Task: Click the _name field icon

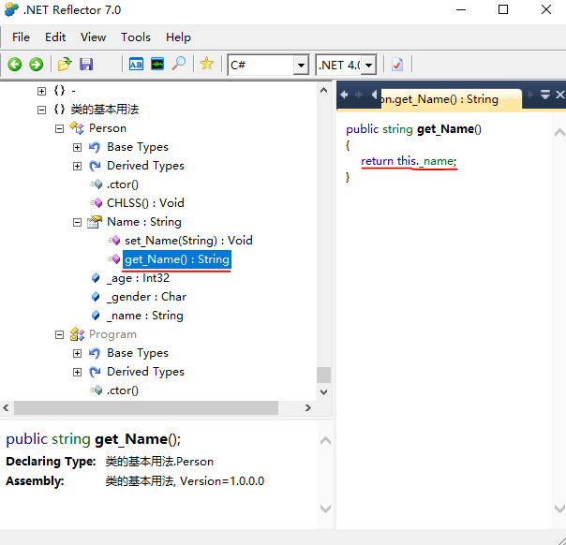Action: click(x=96, y=316)
